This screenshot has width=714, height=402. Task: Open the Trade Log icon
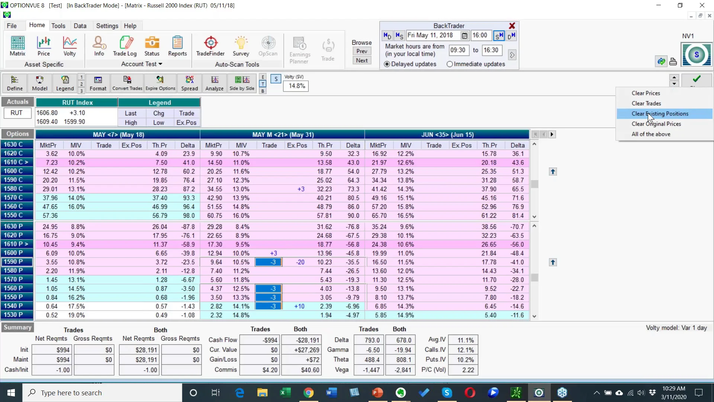coord(125,46)
